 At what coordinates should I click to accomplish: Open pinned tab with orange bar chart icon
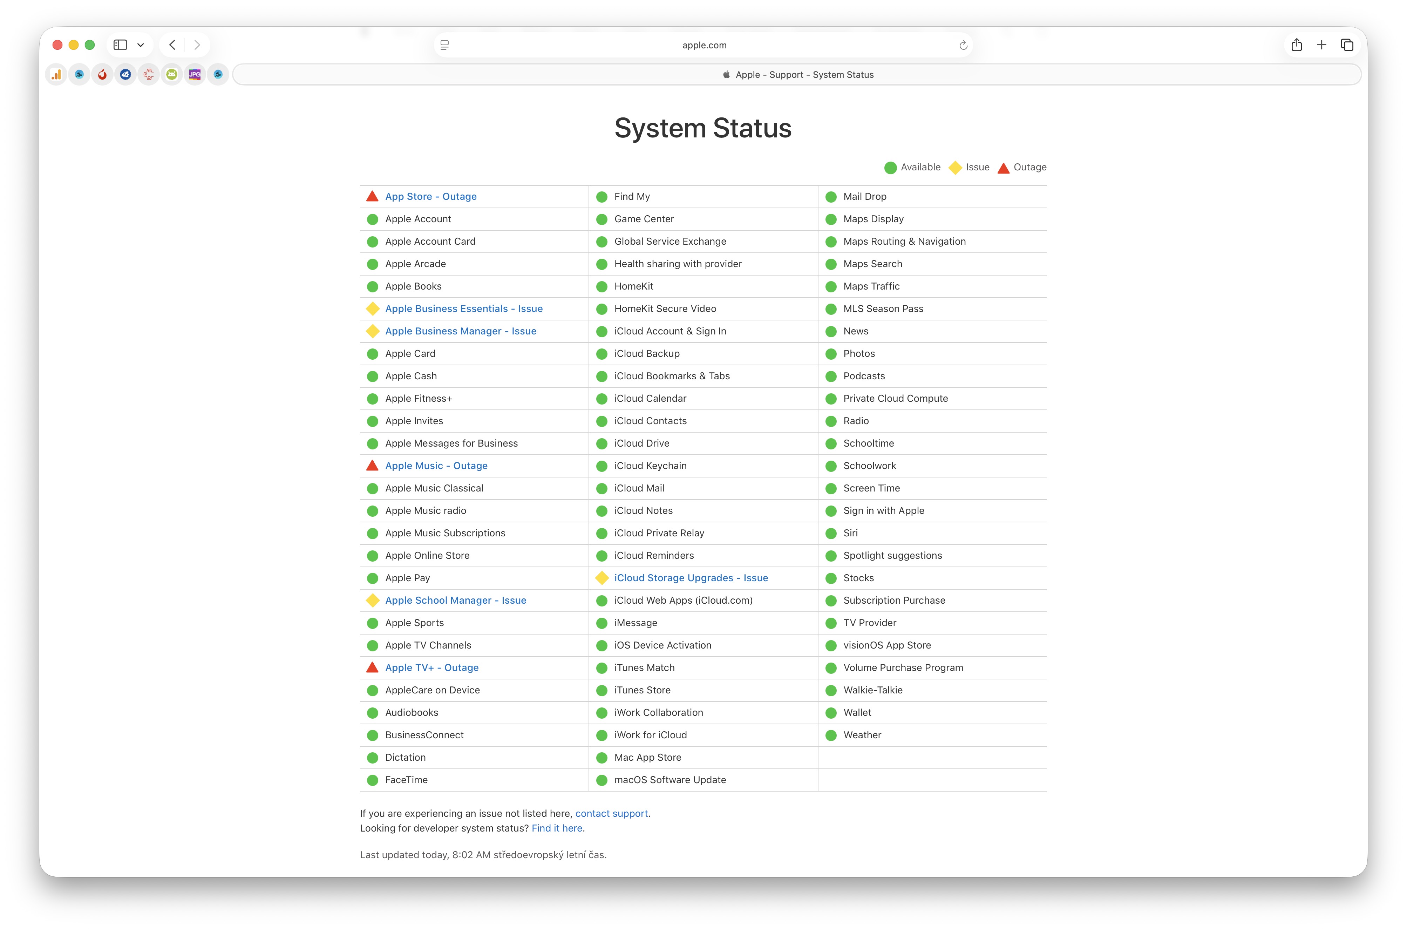coord(56,75)
